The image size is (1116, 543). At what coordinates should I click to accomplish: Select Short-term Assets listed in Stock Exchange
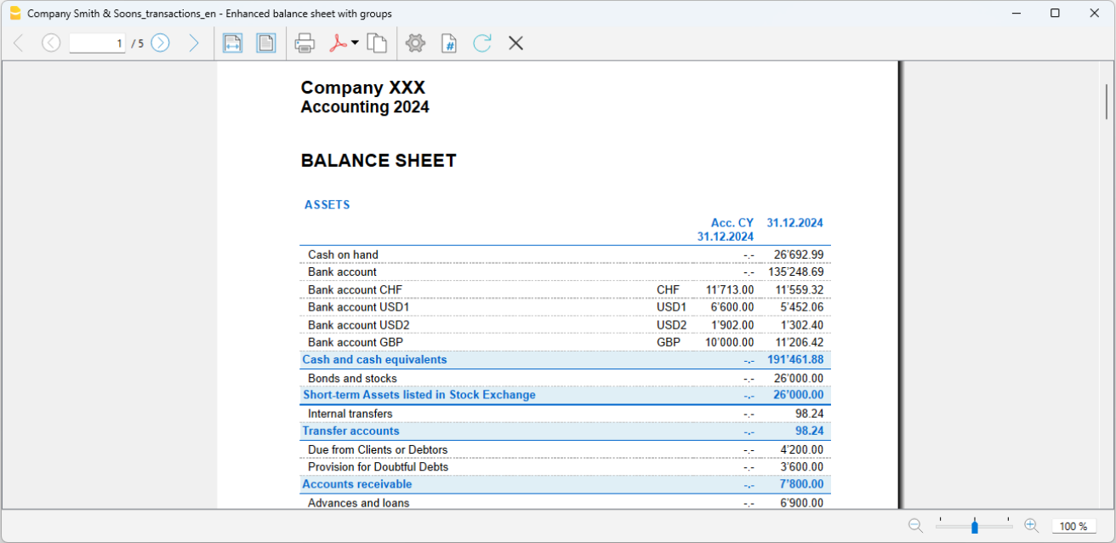pyautogui.click(x=419, y=395)
